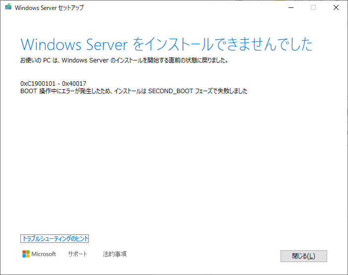Click the large インストールできませんでした heading

pos(223,45)
